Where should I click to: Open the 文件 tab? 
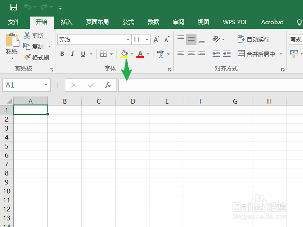(x=14, y=22)
